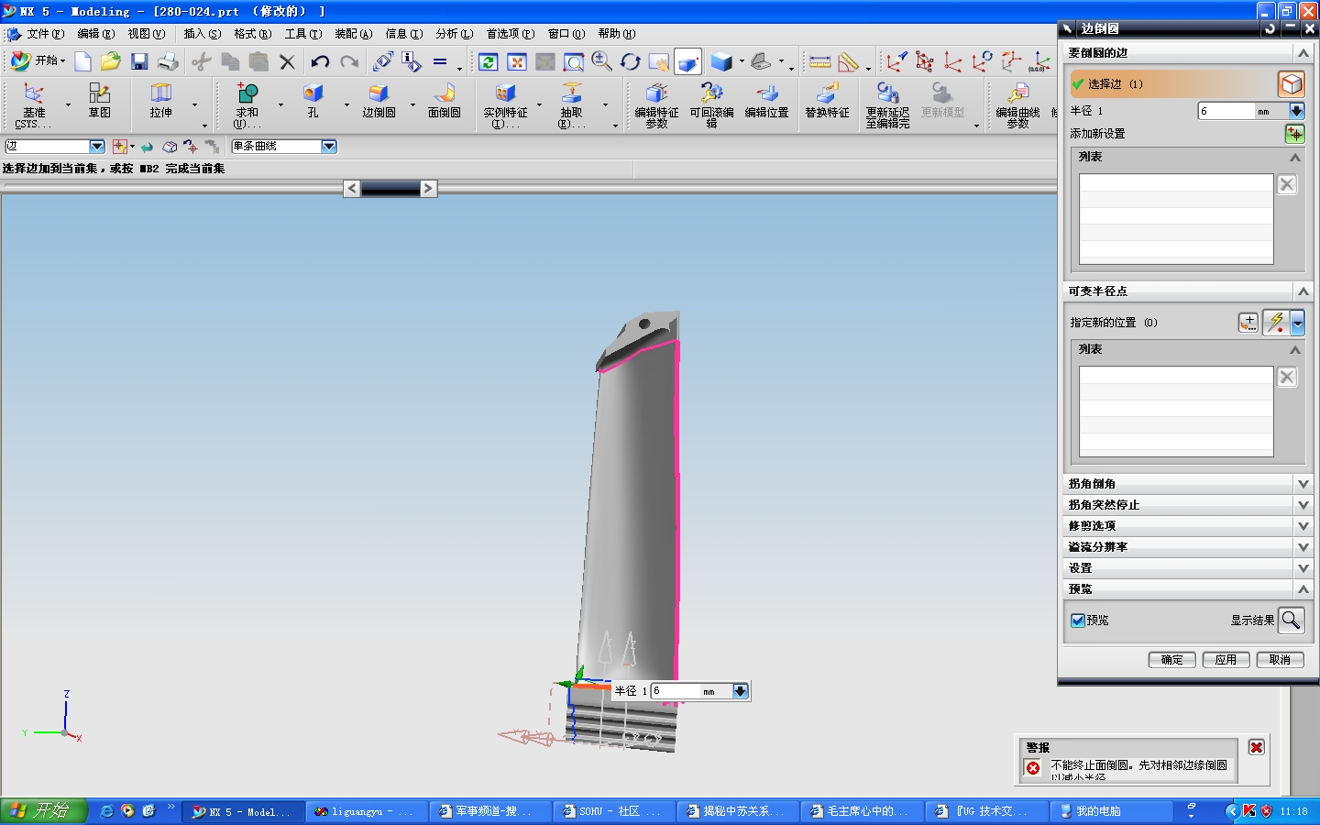Click the 应用 (Apply) button
The image size is (1320, 825).
point(1226,660)
